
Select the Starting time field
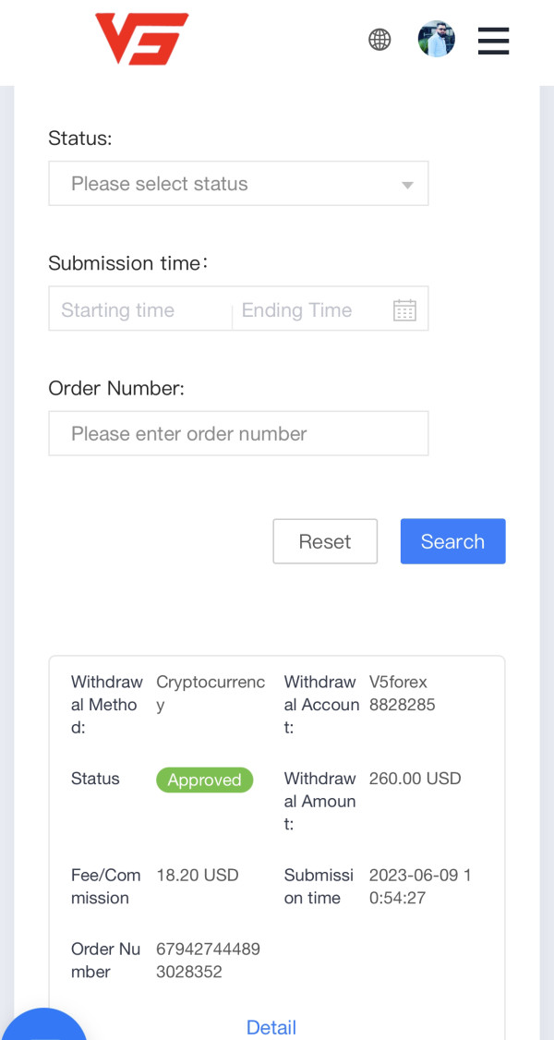140,309
